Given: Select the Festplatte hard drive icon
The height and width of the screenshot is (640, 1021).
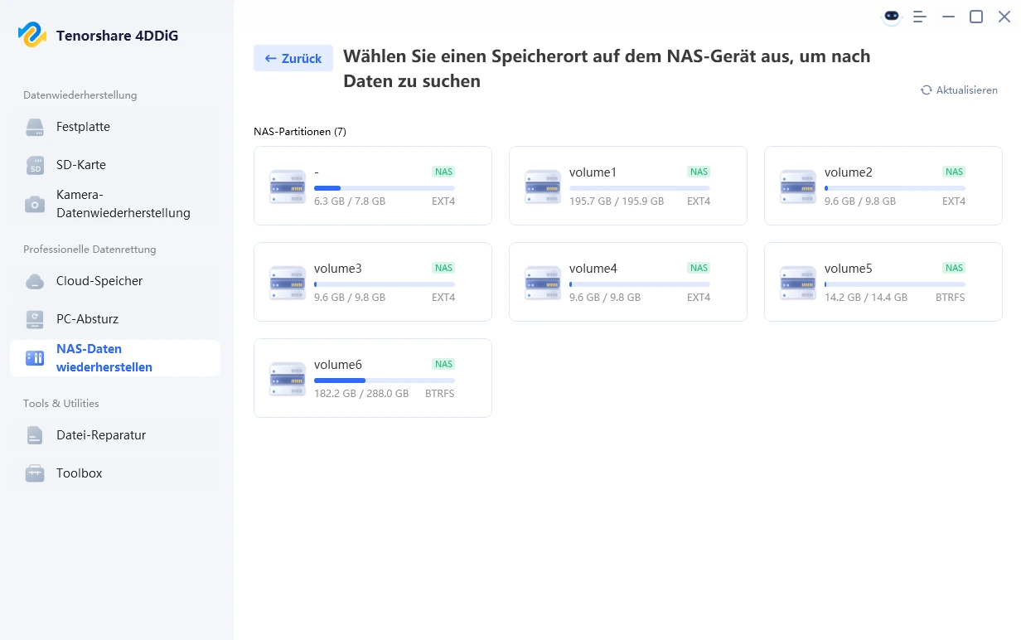Looking at the screenshot, I should [33, 126].
